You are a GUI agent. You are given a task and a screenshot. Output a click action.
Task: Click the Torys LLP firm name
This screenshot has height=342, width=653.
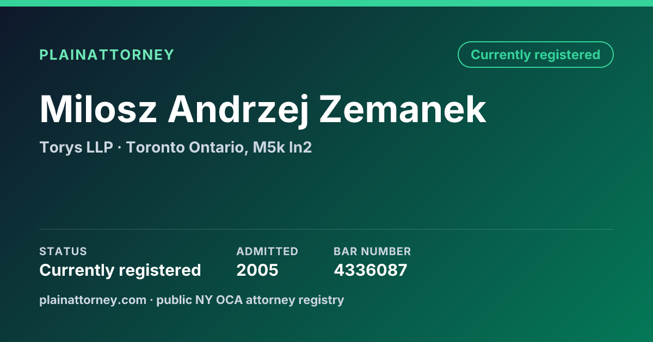pyautogui.click(x=76, y=147)
